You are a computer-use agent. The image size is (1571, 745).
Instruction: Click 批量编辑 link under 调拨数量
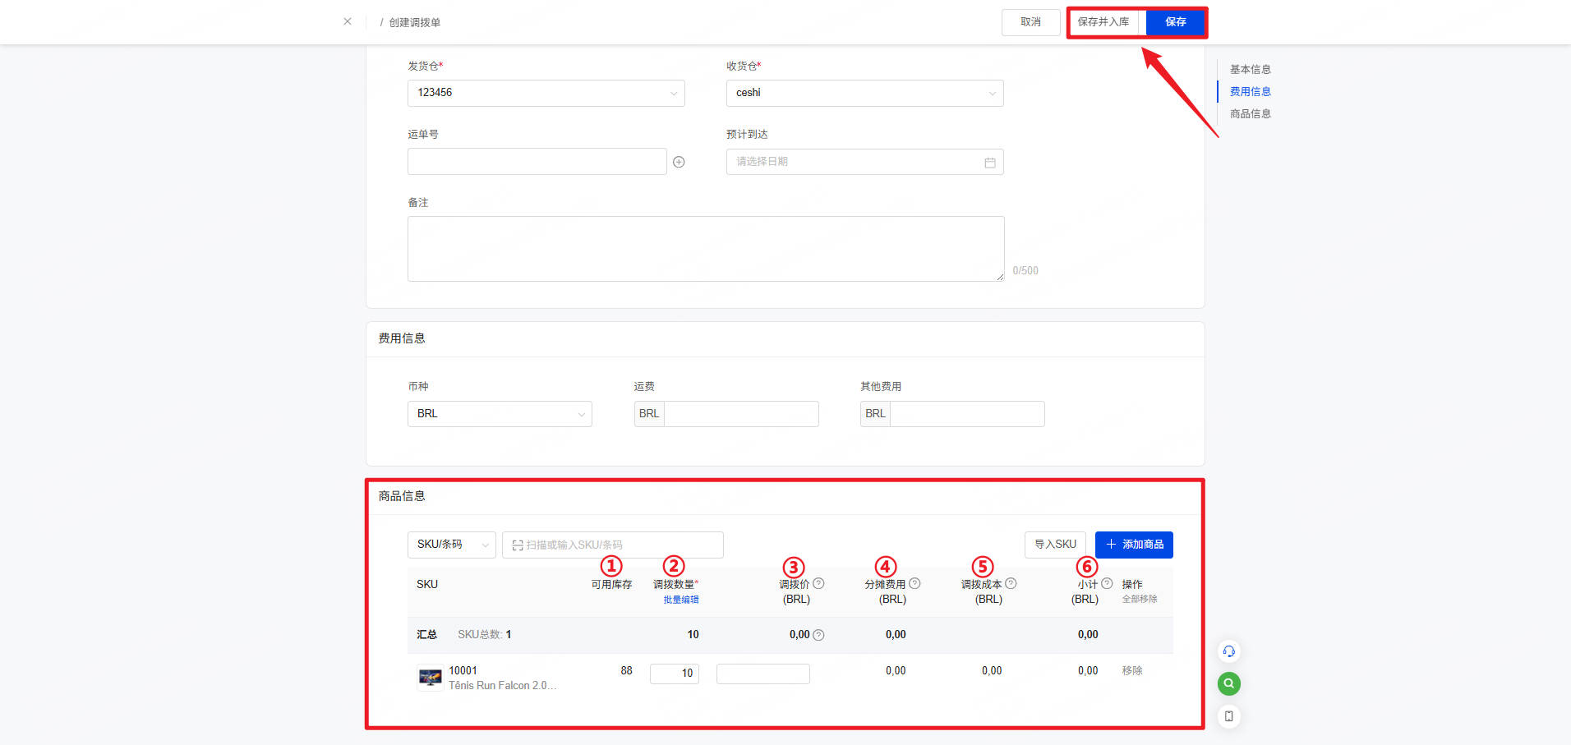(x=681, y=600)
